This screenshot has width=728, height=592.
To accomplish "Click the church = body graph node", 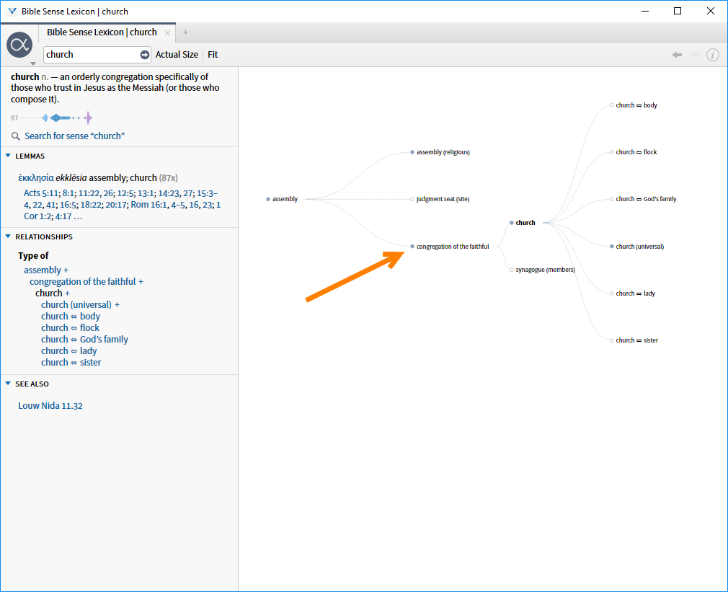I will pos(636,105).
